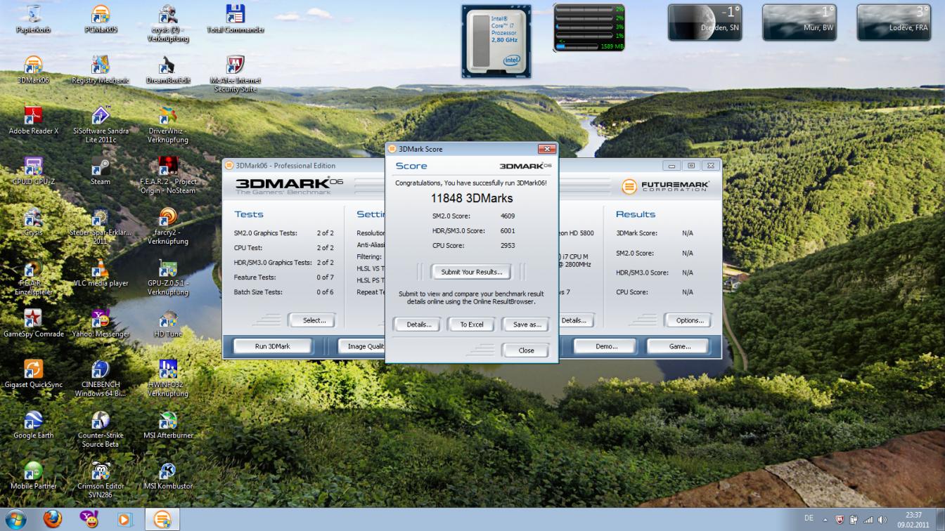The width and height of the screenshot is (945, 531).
Task: Open the DreamBoxEdit desktop icon
Action: (167, 70)
